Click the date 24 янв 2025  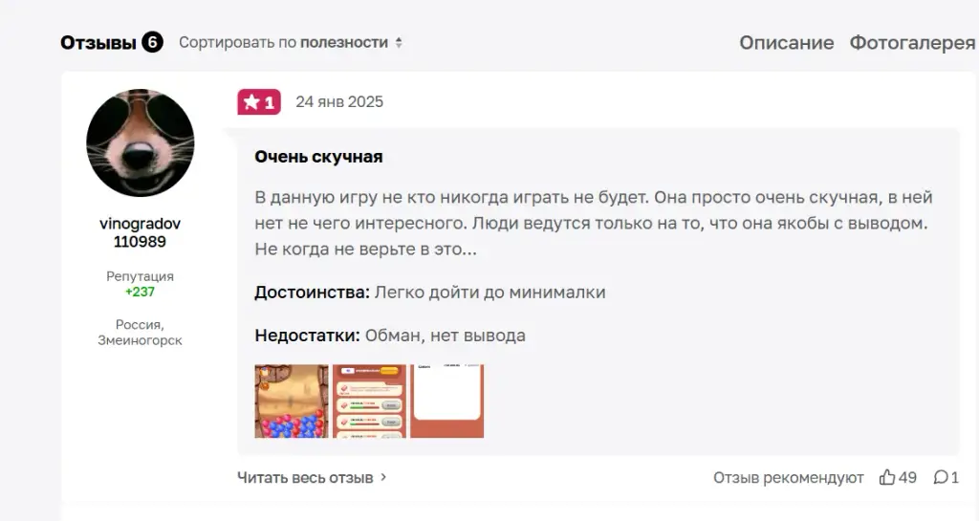point(339,101)
